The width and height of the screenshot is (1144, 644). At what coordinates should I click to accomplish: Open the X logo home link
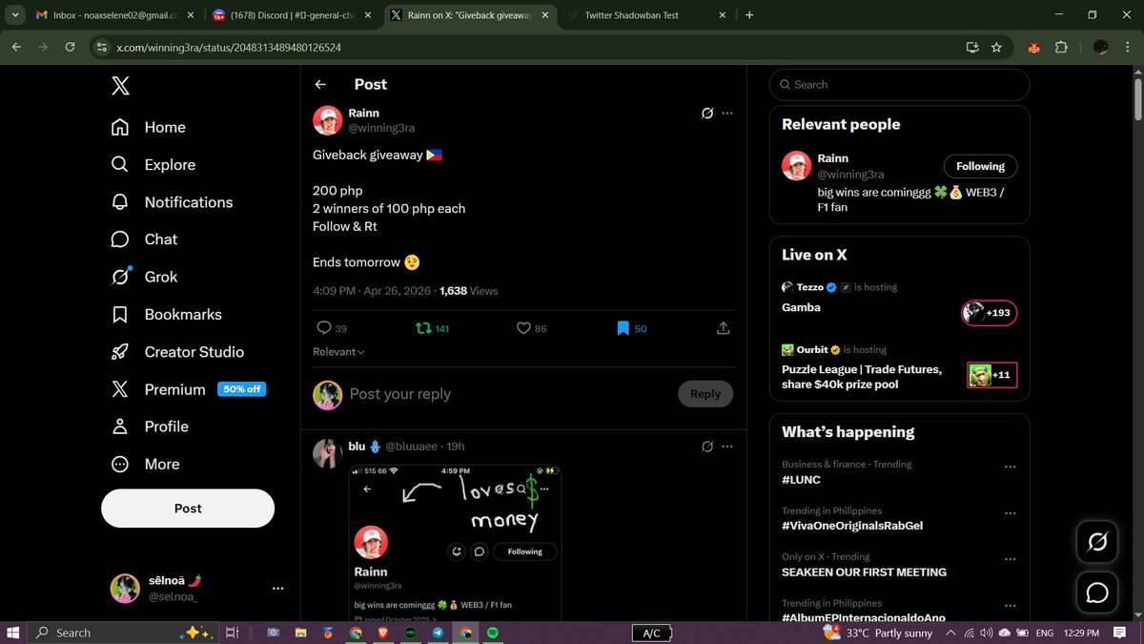[120, 86]
